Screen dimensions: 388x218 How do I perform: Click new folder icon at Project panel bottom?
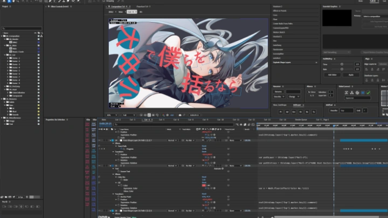pyautogui.click(x=6, y=197)
